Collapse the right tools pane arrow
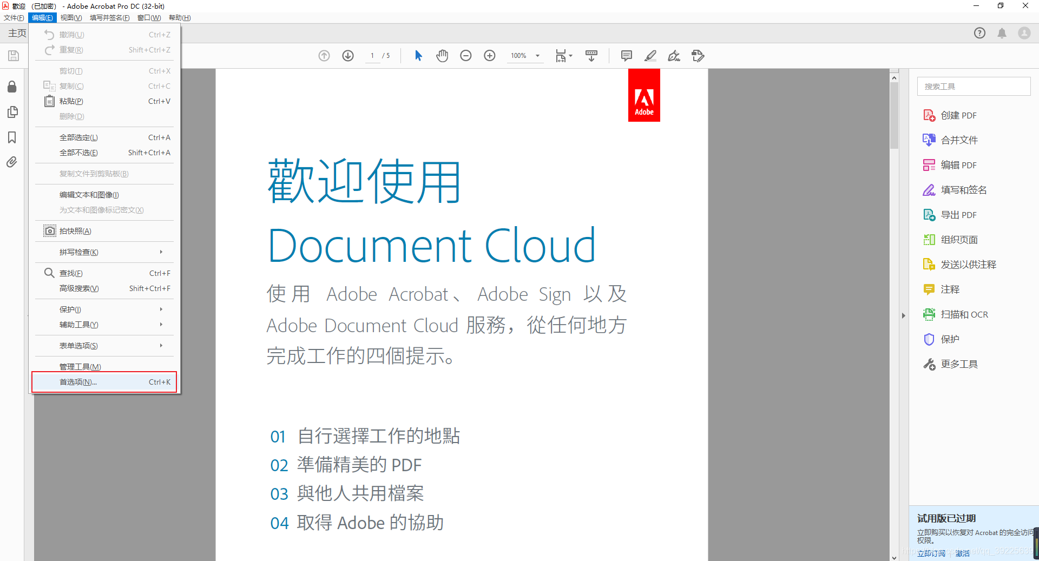Viewport: 1039px width, 561px height. [903, 315]
